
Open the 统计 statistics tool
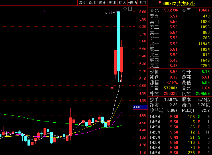102,3
